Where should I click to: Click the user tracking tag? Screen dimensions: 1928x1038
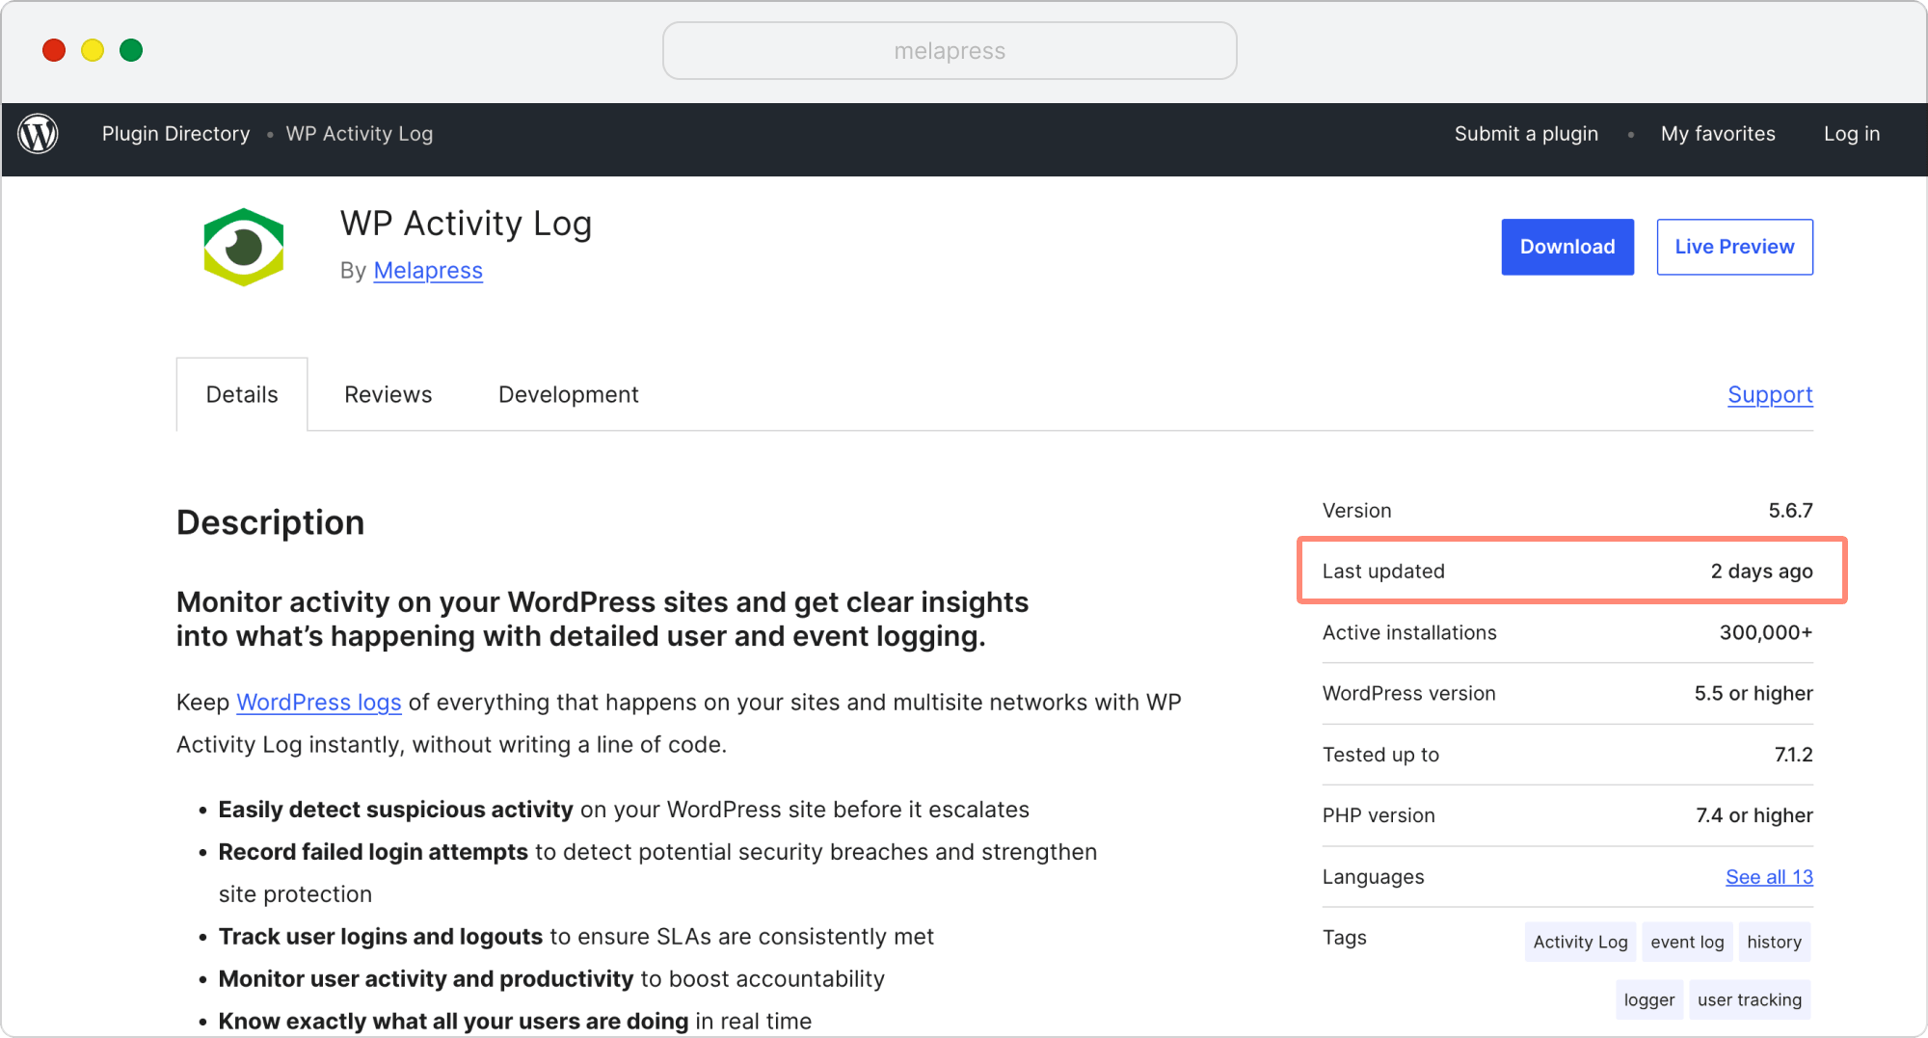[1750, 999]
